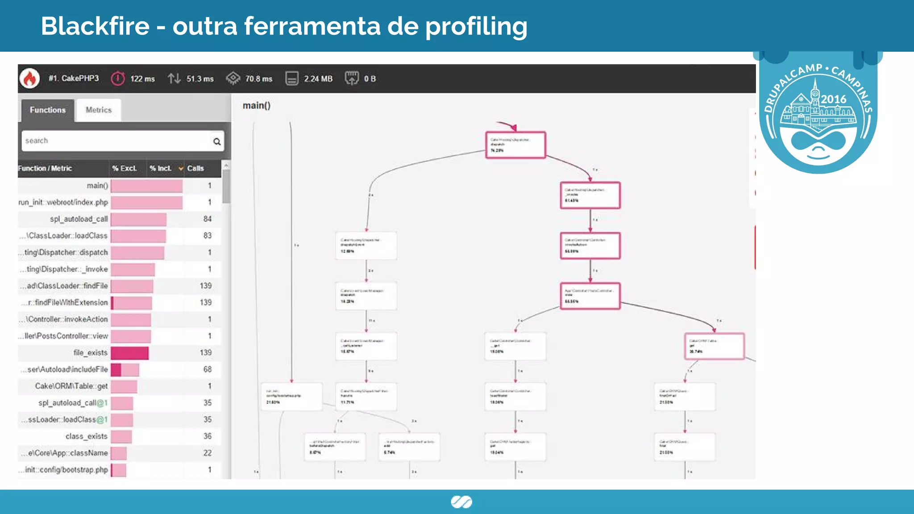Select the ClassLoader::findFile row
The width and height of the screenshot is (914, 514).
(120, 286)
